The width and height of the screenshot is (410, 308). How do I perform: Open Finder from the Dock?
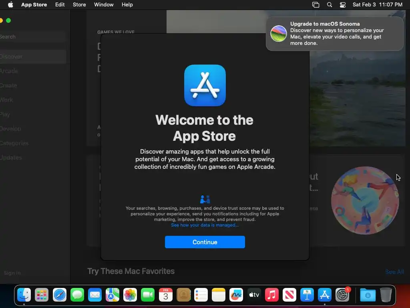coord(24,295)
